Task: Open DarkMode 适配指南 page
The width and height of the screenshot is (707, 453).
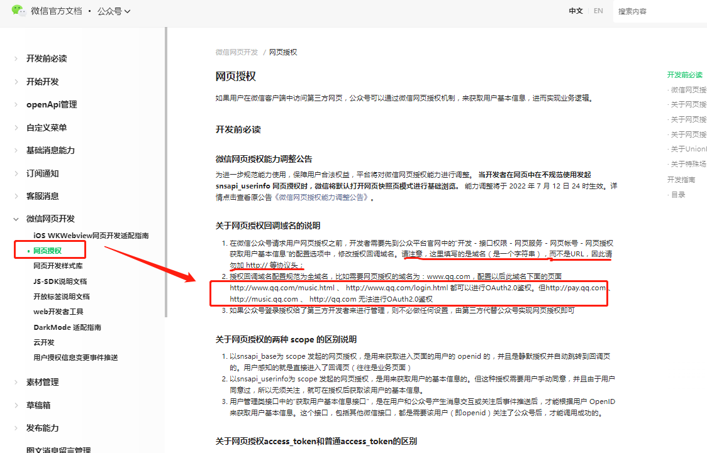Action: click(x=67, y=327)
